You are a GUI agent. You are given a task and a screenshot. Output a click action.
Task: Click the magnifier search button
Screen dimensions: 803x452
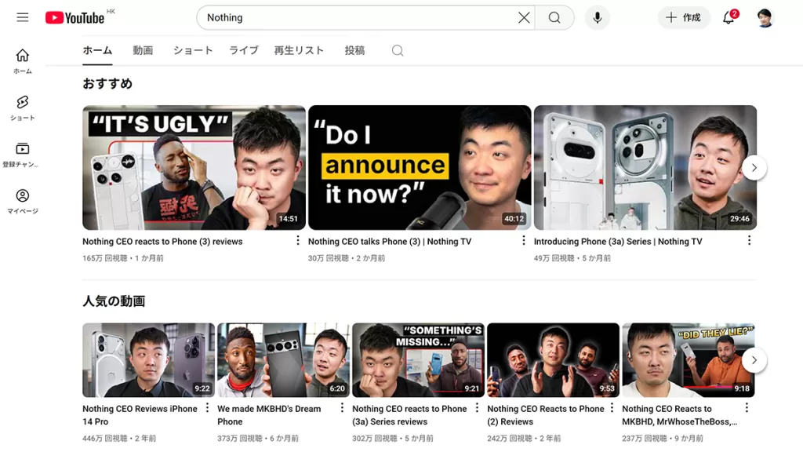[554, 17]
